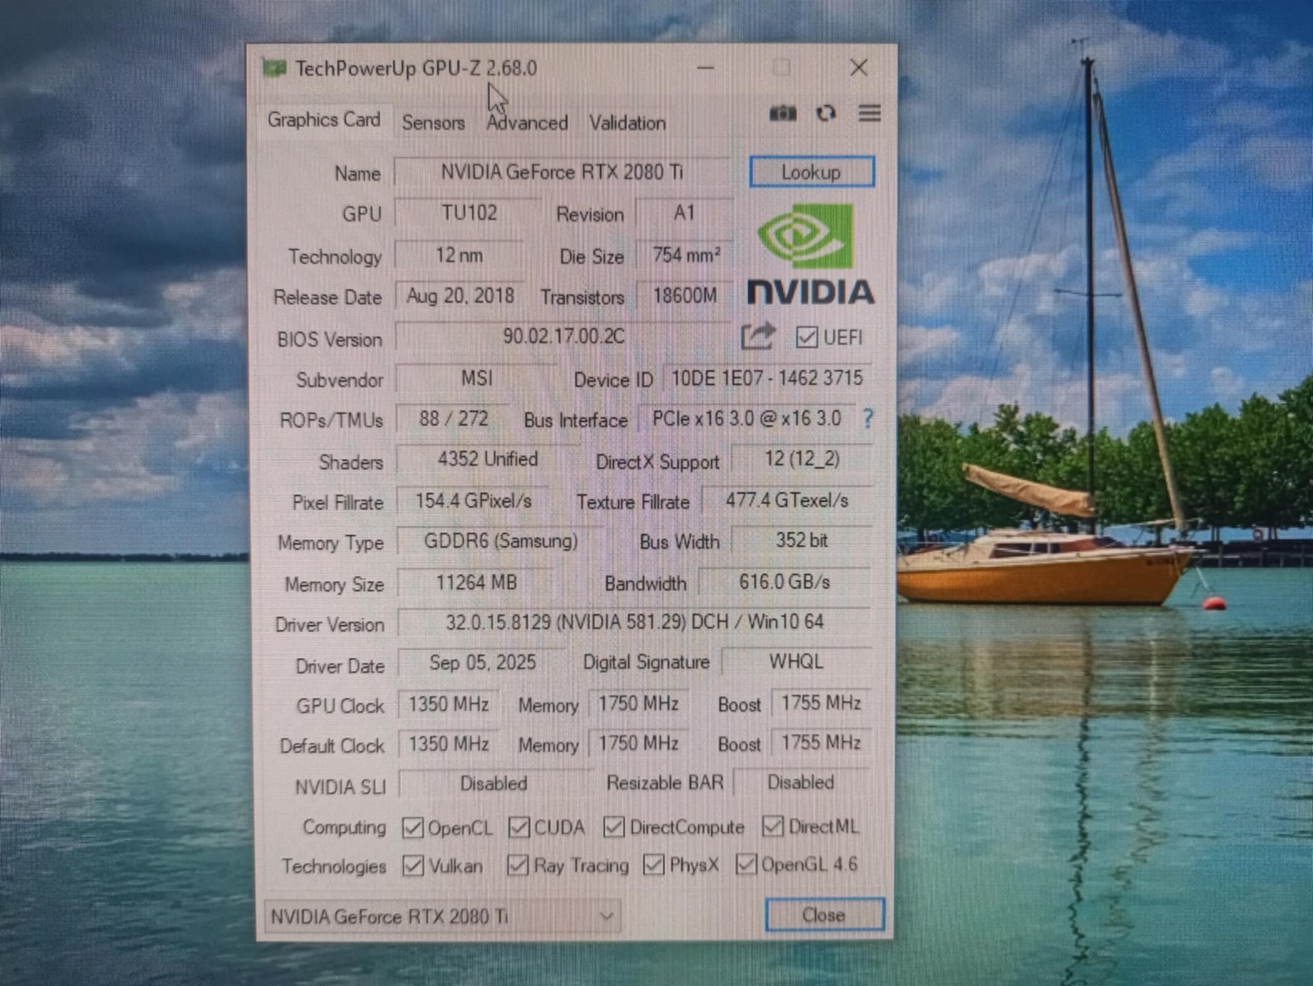Click the GPU Clock row Memory 1750 MHz field
This screenshot has width=1313, height=986.
click(638, 703)
